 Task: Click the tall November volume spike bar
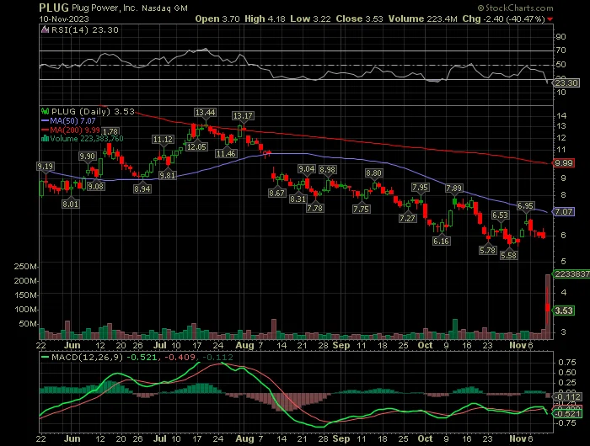tap(548, 306)
